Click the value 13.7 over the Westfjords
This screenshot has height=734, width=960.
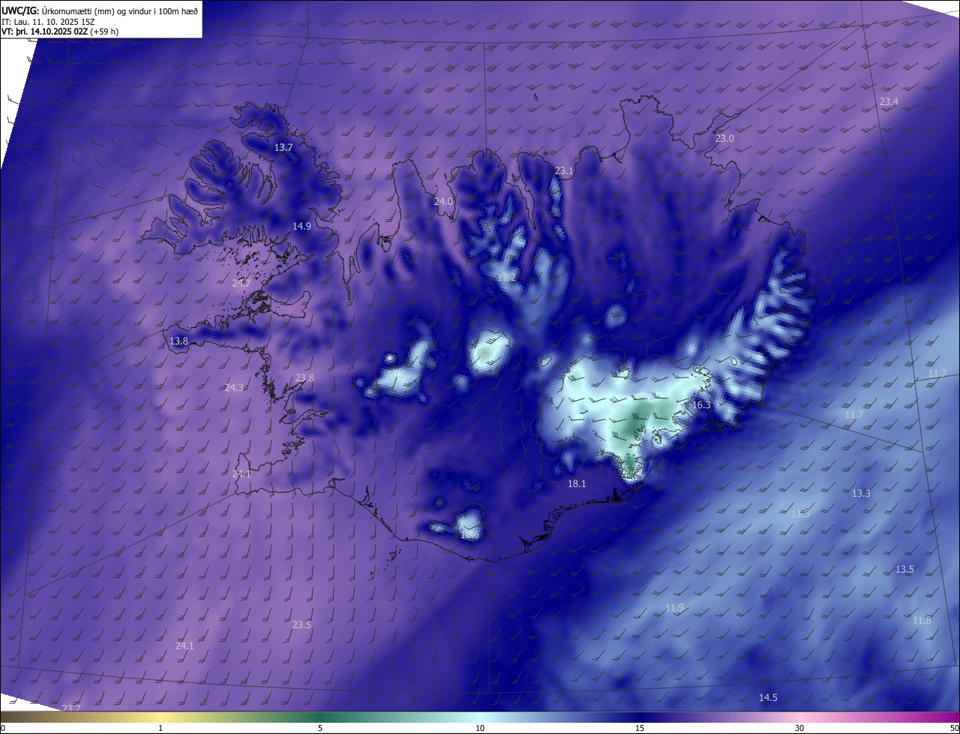[283, 148]
